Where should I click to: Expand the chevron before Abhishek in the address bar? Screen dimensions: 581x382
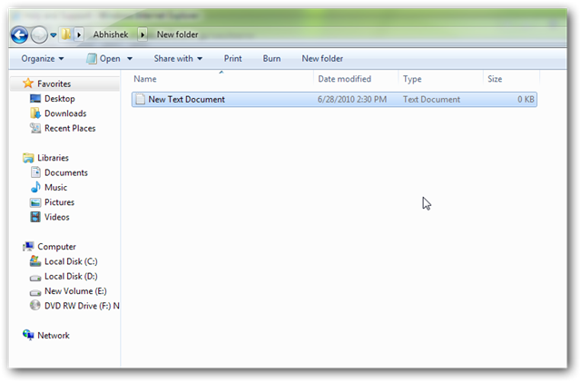coord(79,34)
